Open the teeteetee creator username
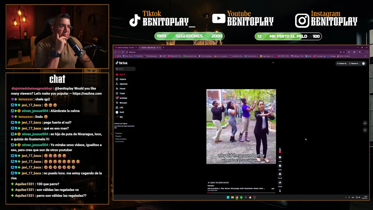Image resolution: width=373 pixels, height=210 pixels. point(211,186)
